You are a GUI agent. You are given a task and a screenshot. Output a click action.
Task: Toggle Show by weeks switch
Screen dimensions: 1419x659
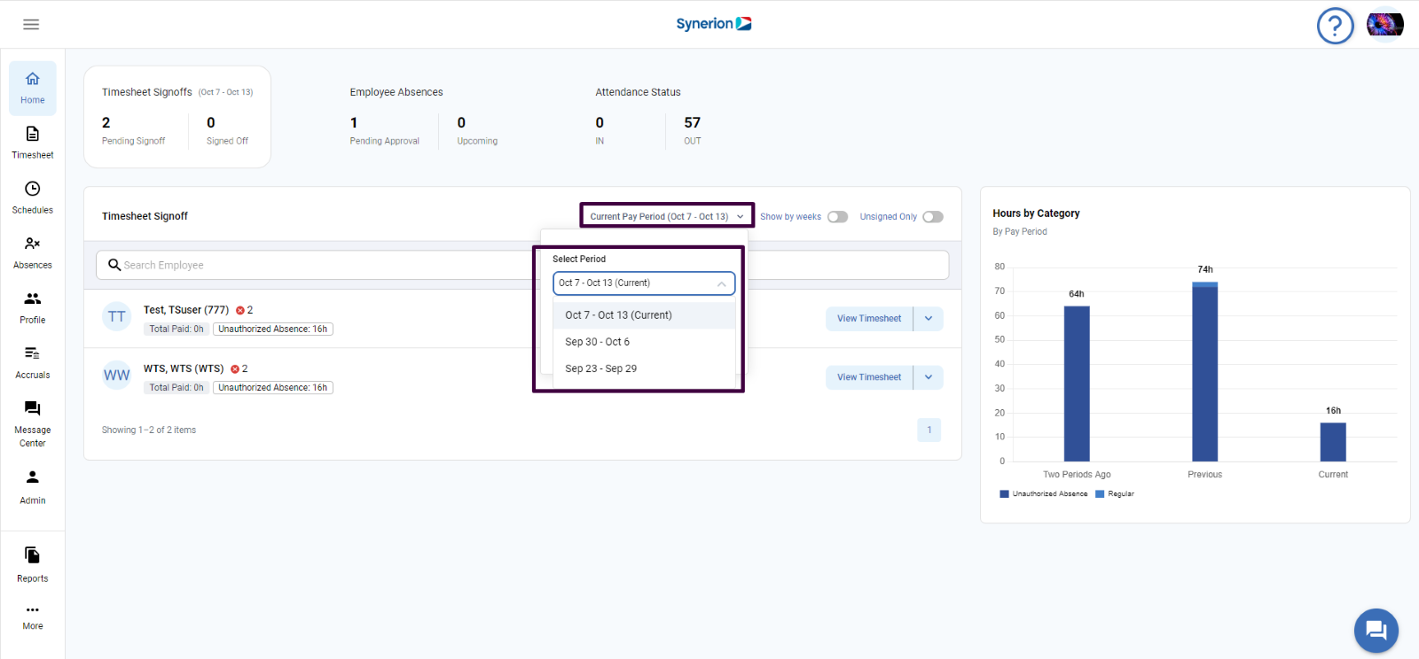[x=837, y=217]
